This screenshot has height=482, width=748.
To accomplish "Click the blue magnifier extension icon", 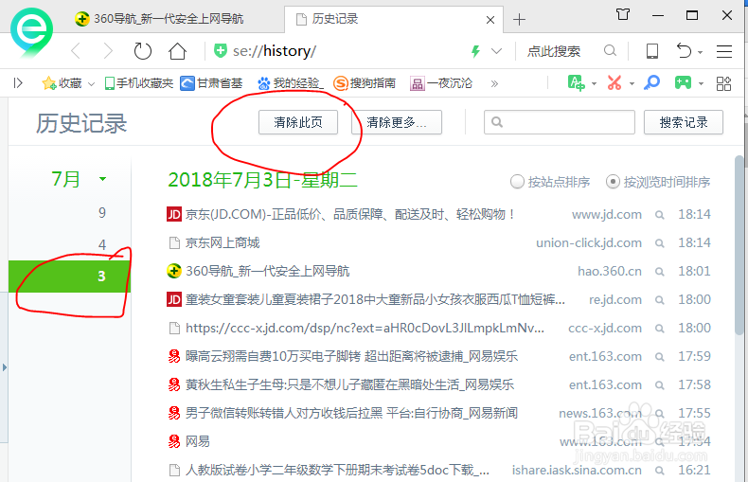I will click(651, 83).
